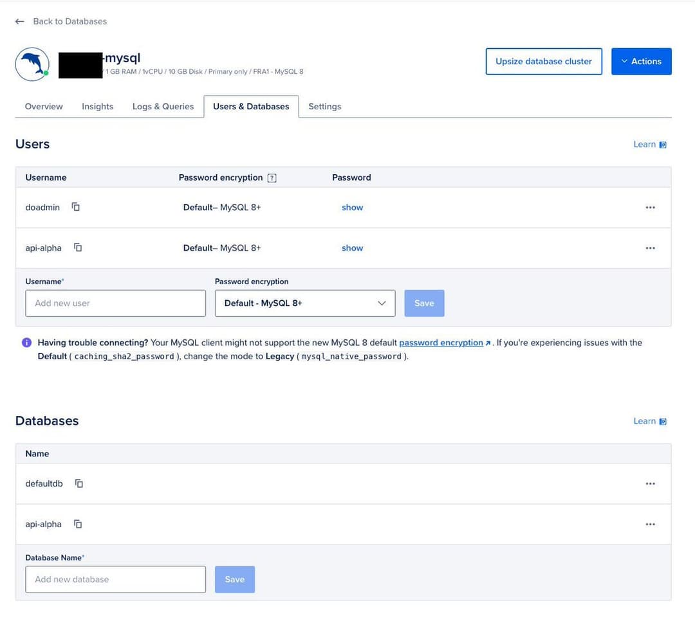Open the Learn link for Databases
The height and width of the screenshot is (637, 695).
pyautogui.click(x=650, y=421)
